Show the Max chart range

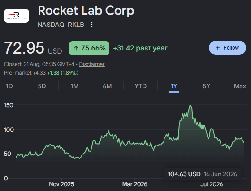pos(240,86)
